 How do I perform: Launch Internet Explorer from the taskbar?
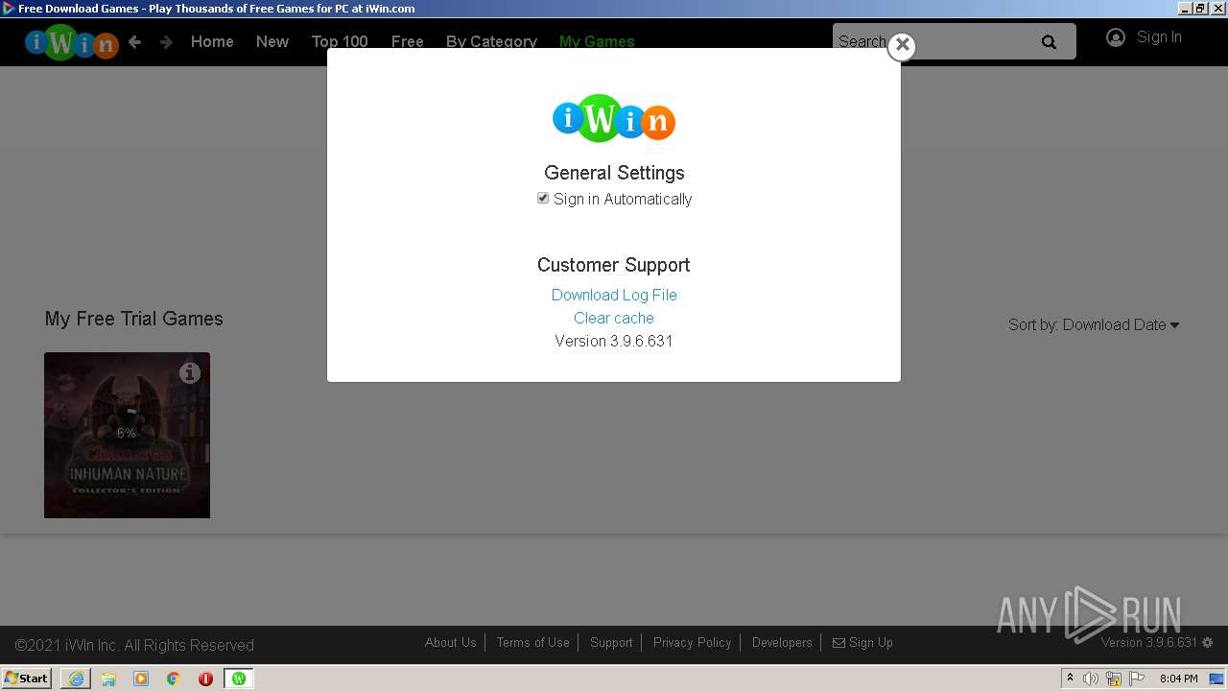(x=76, y=679)
